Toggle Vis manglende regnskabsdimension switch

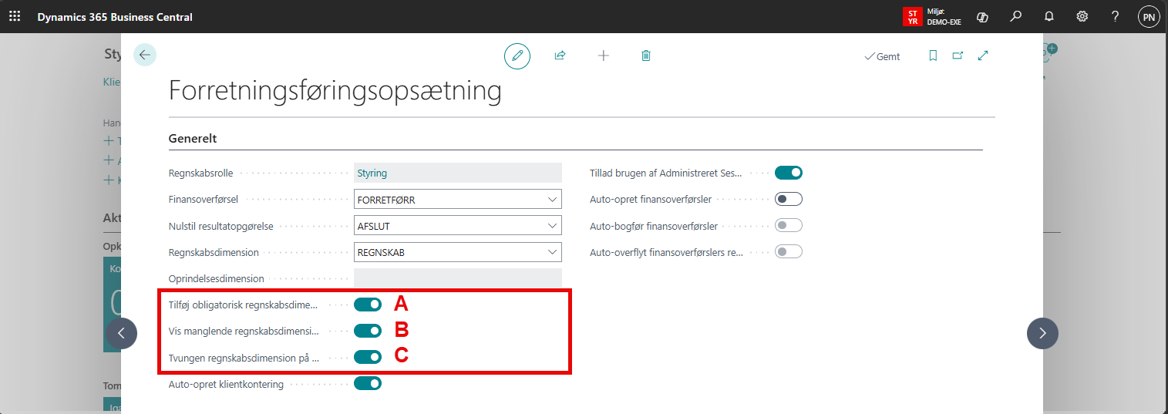[x=368, y=331]
